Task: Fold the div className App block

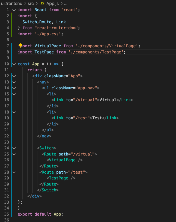Action: [x=14, y=76]
